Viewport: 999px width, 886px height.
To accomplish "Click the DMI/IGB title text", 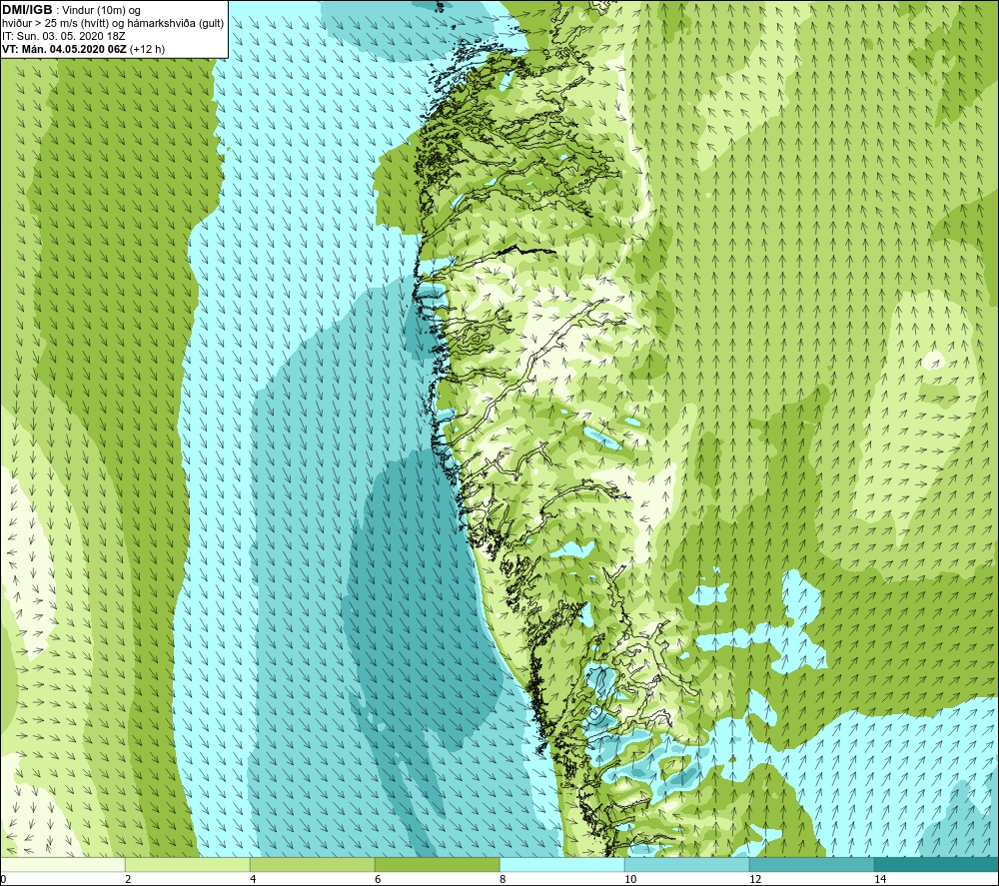I will point(27,10).
